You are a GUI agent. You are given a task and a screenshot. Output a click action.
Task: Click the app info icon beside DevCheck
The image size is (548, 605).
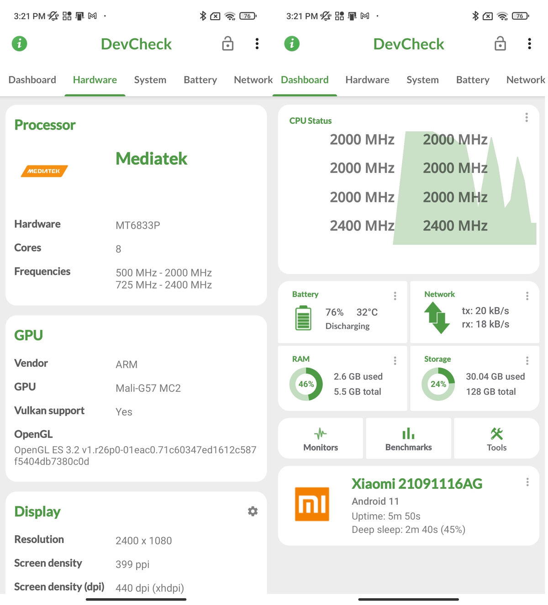pyautogui.click(x=19, y=44)
